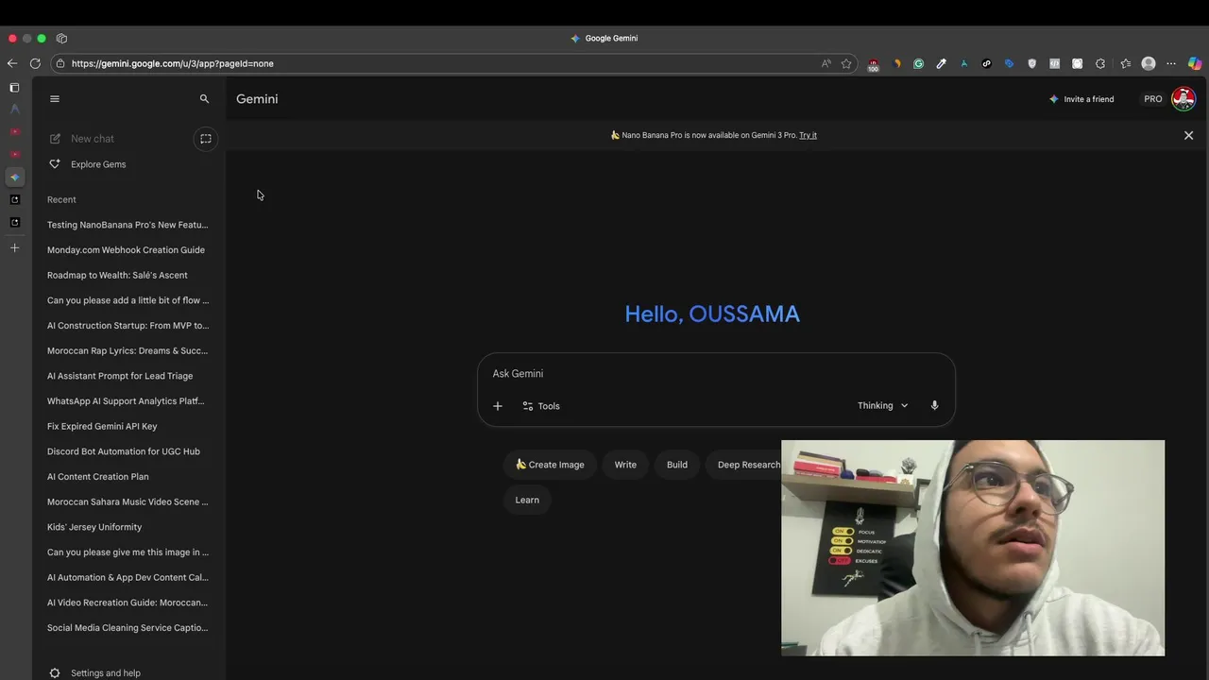
Task: Open the blue price-tag extension icon
Action: pos(1009,63)
